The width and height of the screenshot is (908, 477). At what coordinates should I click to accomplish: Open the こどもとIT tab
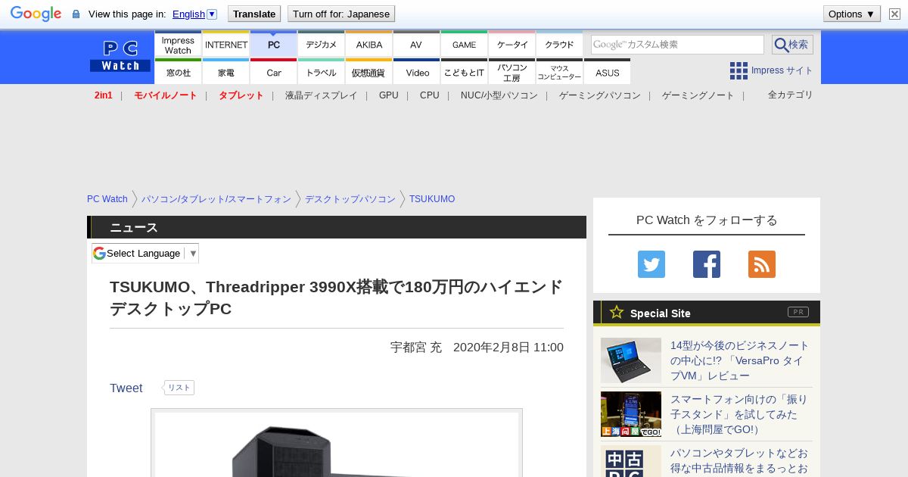coord(465,72)
